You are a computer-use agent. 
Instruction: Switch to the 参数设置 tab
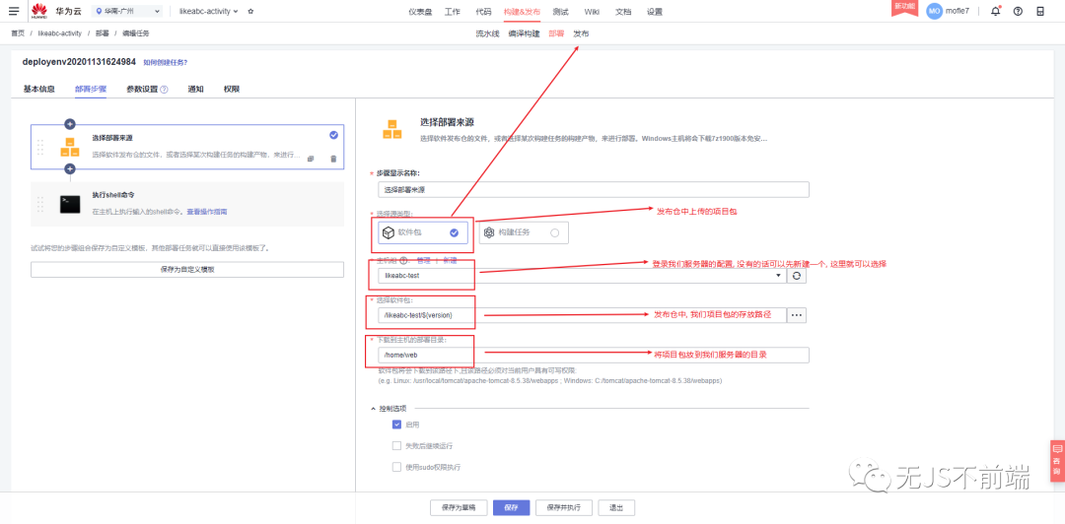(142, 89)
